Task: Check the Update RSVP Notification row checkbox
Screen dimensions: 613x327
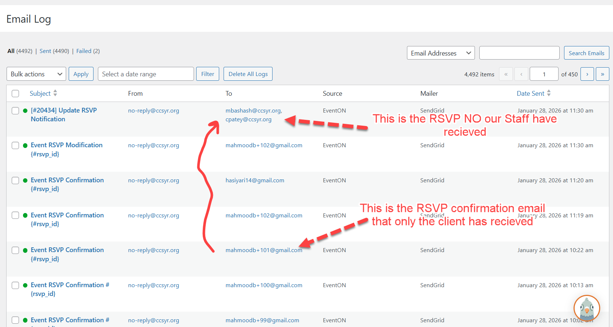Action: [15, 111]
